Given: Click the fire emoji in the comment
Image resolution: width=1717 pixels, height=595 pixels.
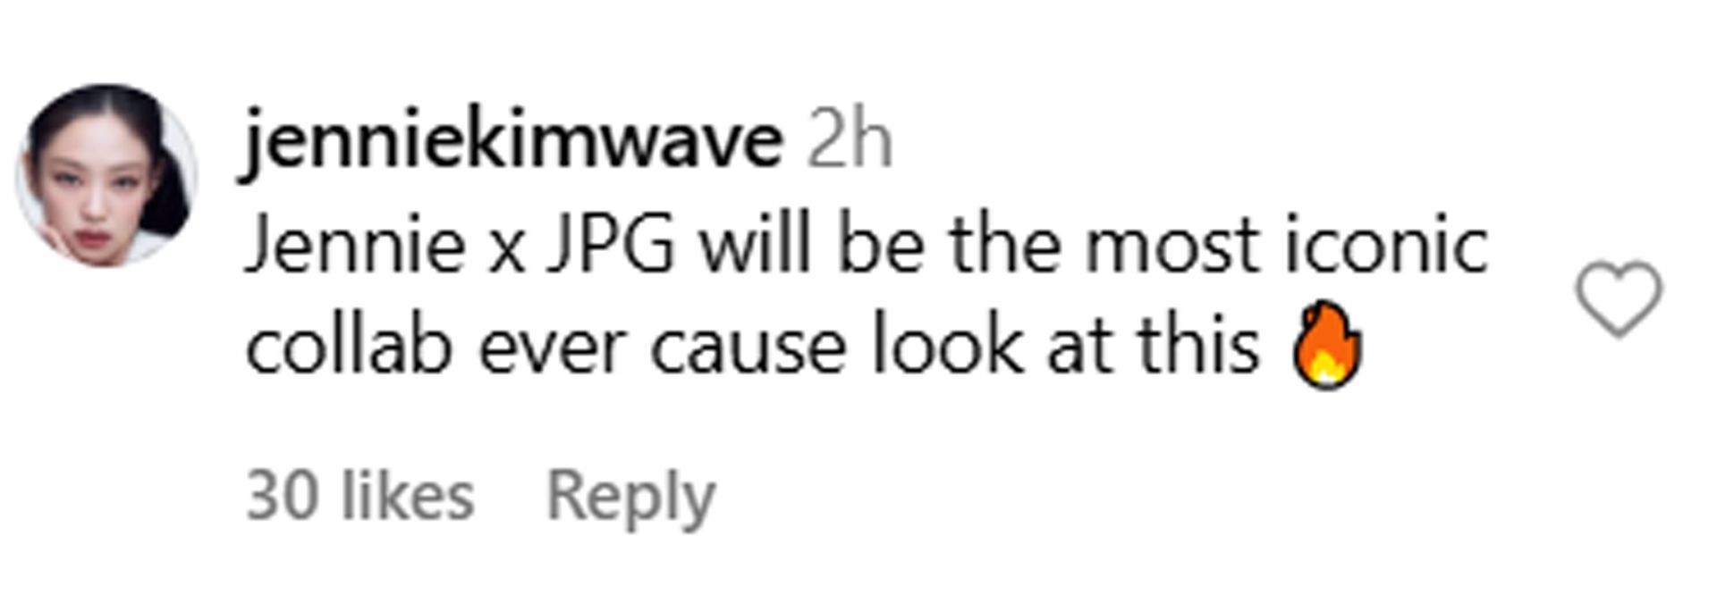Looking at the screenshot, I should pyautogui.click(x=1328, y=345).
